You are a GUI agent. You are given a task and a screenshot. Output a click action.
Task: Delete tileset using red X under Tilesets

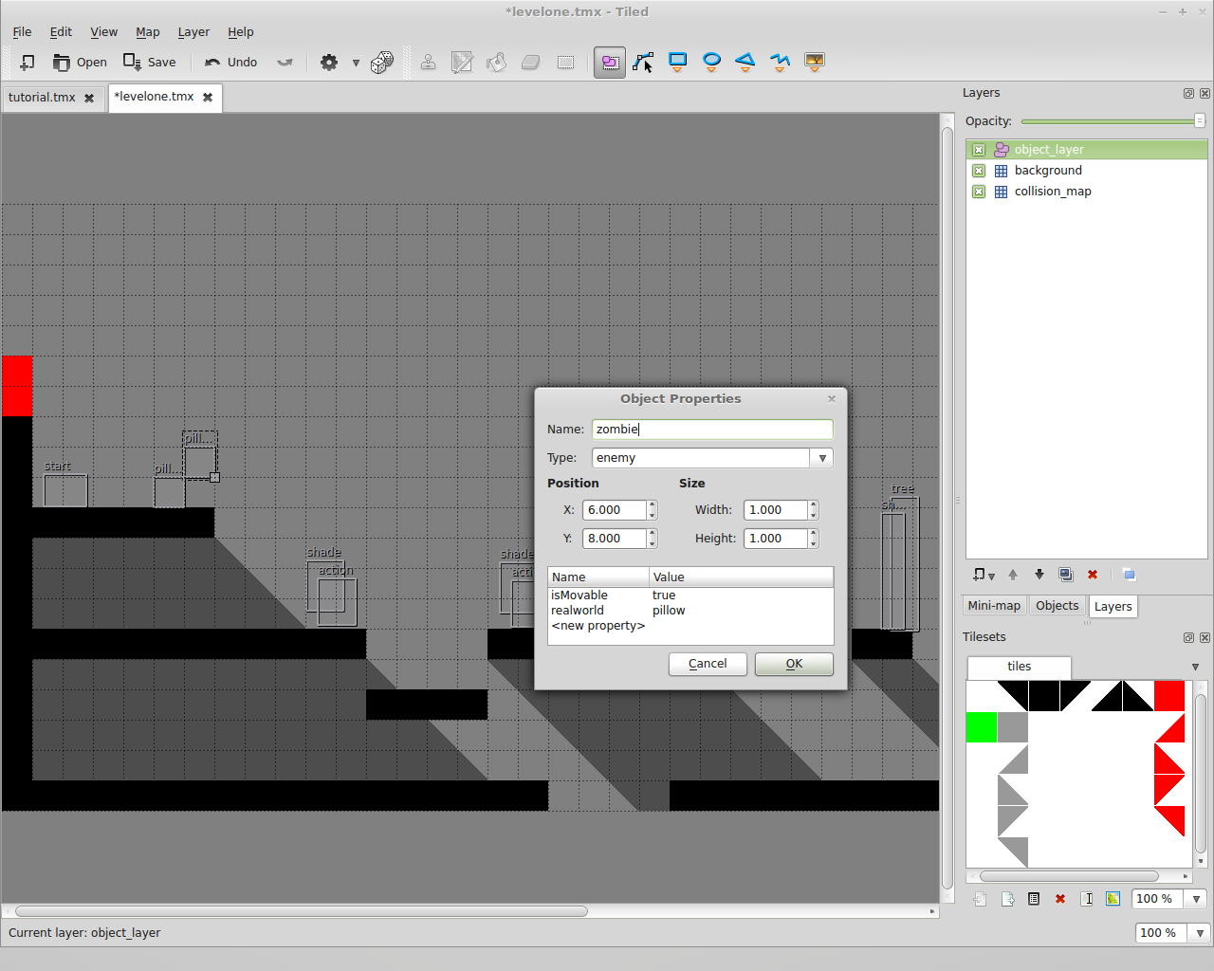(x=1060, y=899)
